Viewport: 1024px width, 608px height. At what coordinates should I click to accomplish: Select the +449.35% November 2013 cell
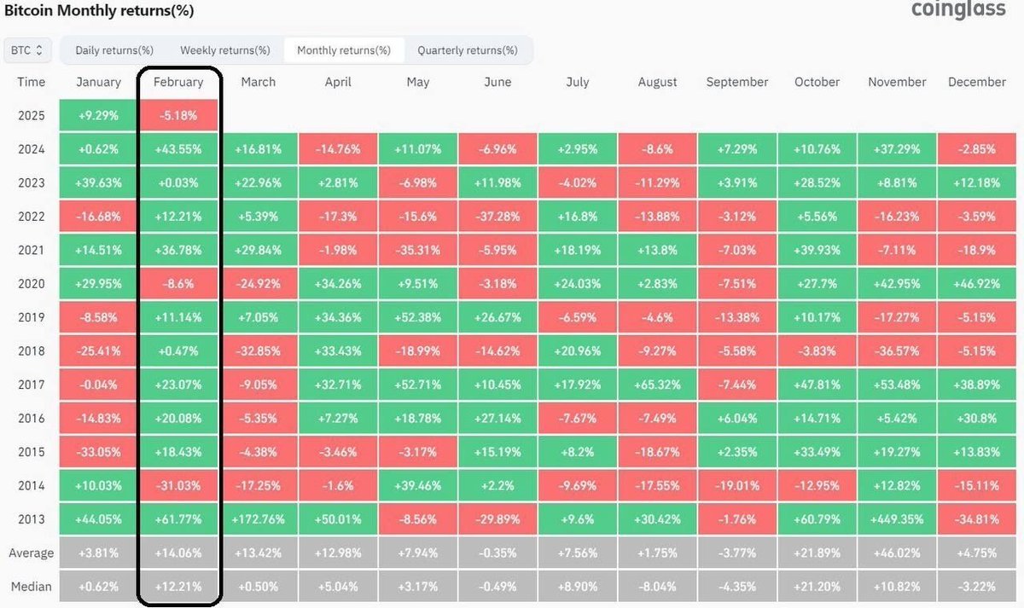click(x=896, y=518)
